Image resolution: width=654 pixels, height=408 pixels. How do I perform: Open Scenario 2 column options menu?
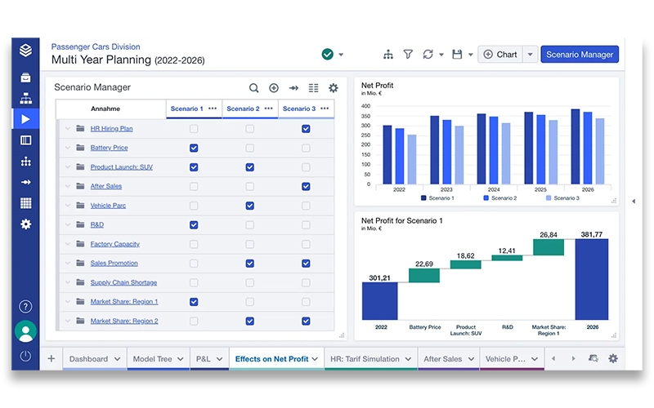(269, 109)
